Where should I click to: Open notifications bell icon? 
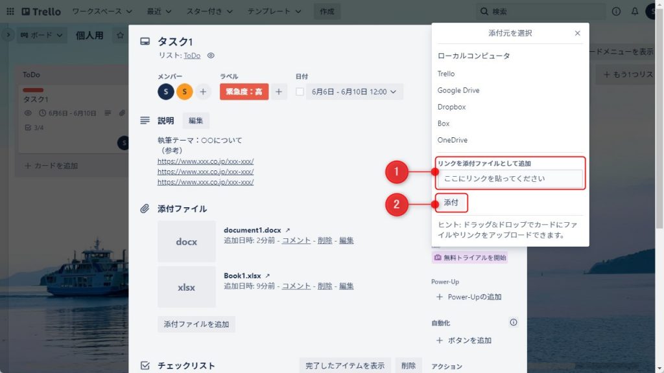[x=634, y=12]
